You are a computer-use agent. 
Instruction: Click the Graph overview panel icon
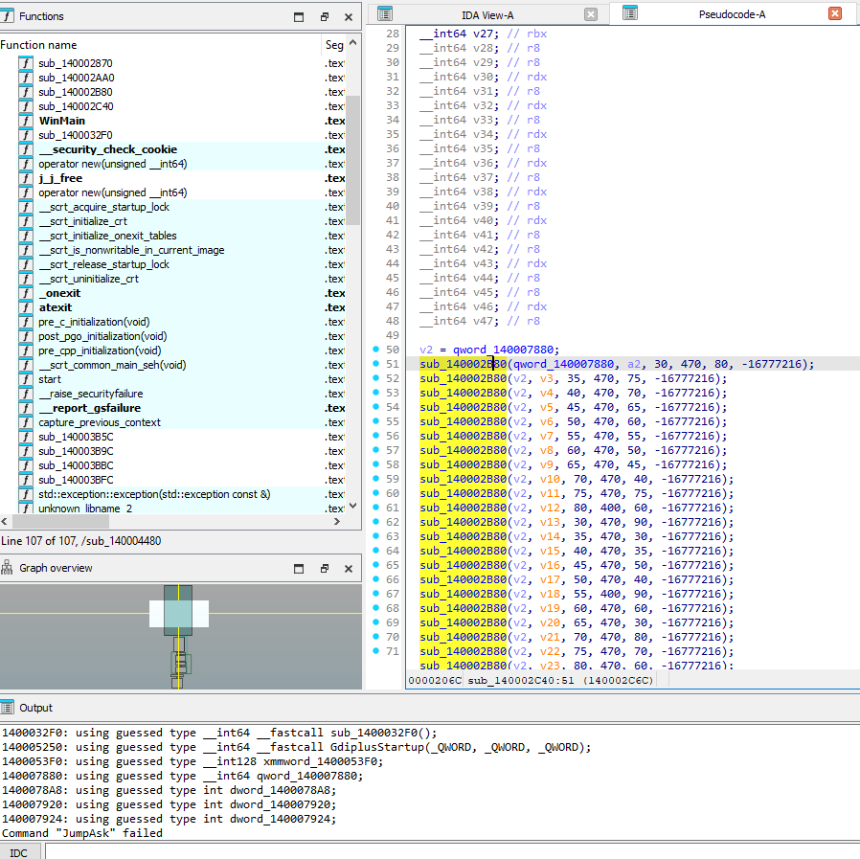coord(8,568)
